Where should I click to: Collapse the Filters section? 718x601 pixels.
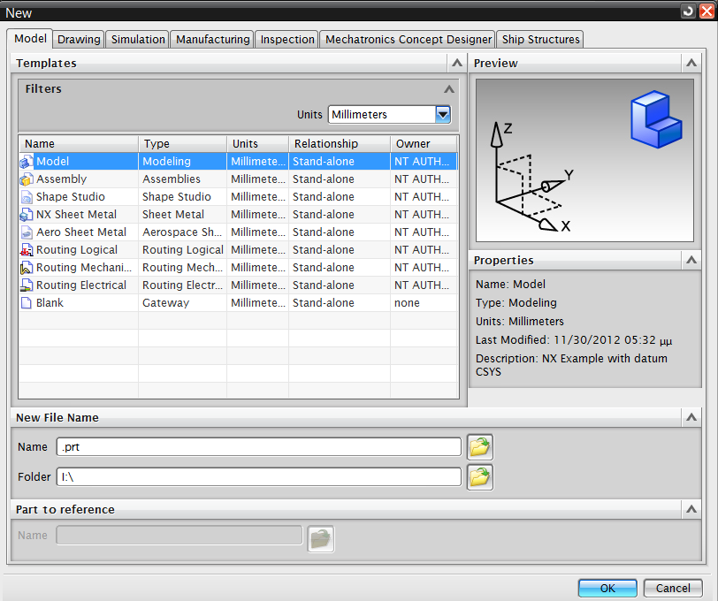[x=449, y=89]
